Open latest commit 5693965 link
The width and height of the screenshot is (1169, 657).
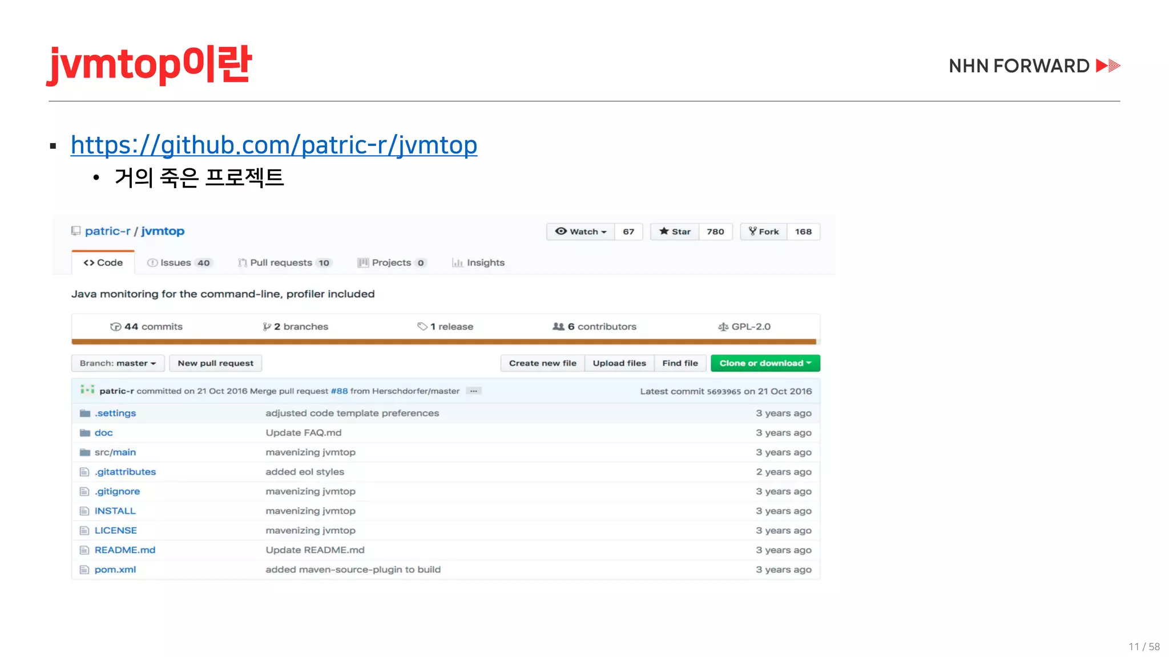point(724,391)
